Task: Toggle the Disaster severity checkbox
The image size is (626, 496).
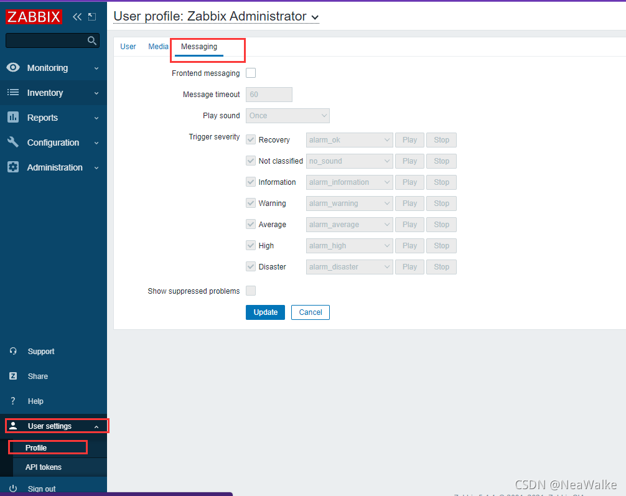Action: 251,267
